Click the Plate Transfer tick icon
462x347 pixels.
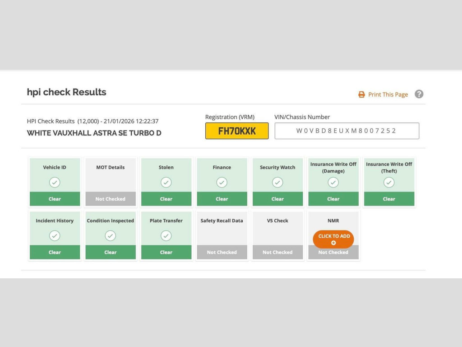click(166, 236)
